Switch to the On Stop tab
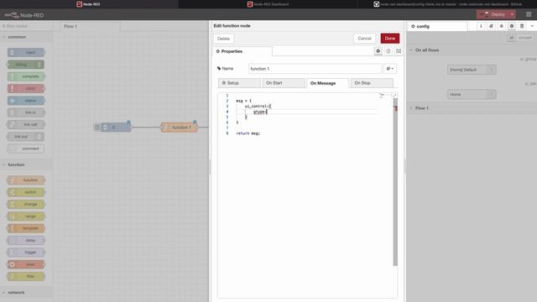Image resolution: width=537 pixels, height=302 pixels. tap(372, 83)
